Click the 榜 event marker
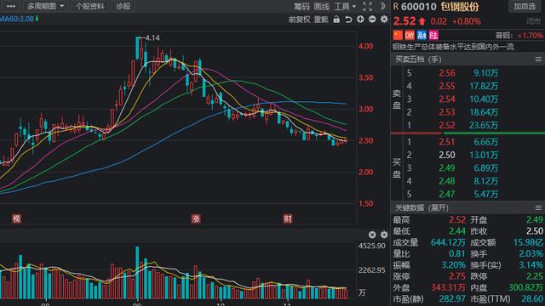This screenshot has width=545, height=306. pyautogui.click(x=16, y=218)
